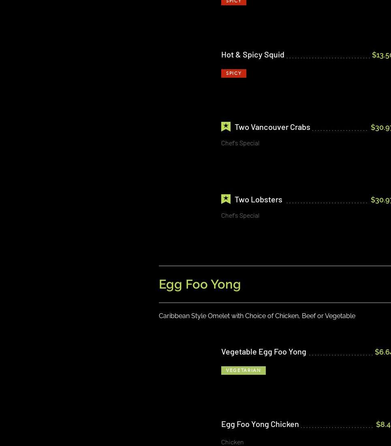
Task: Click the Chicken description under Egg Foo Yong Chicken
Action: pyautogui.click(x=232, y=442)
